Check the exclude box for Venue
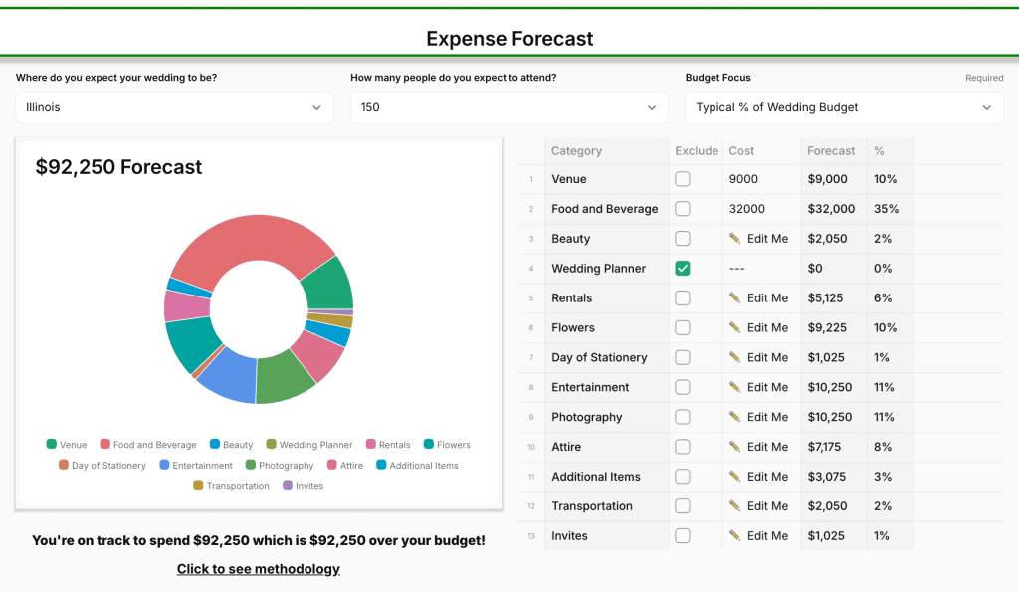Image resolution: width=1019 pixels, height=592 pixels. (683, 179)
